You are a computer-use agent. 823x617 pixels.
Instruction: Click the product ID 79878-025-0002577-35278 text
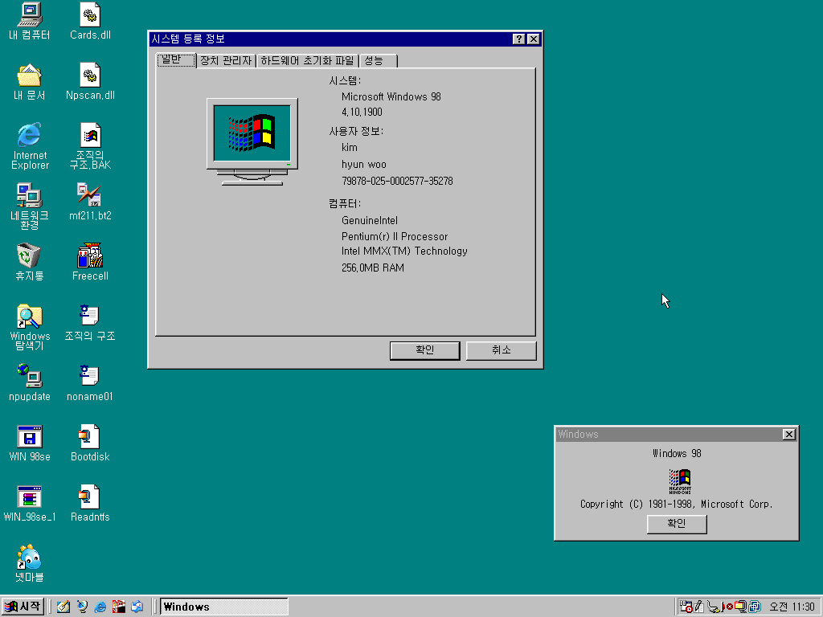point(397,181)
